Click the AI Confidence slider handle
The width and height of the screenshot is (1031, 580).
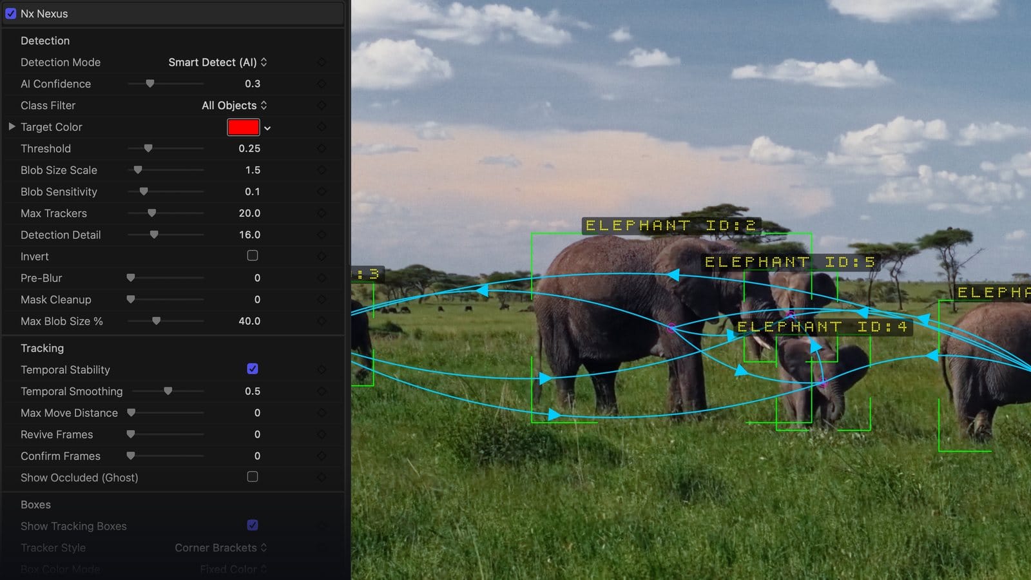(x=150, y=84)
